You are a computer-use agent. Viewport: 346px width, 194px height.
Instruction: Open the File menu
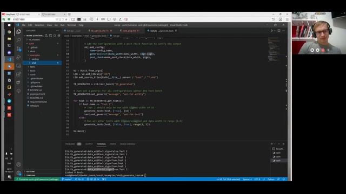point(24,25)
